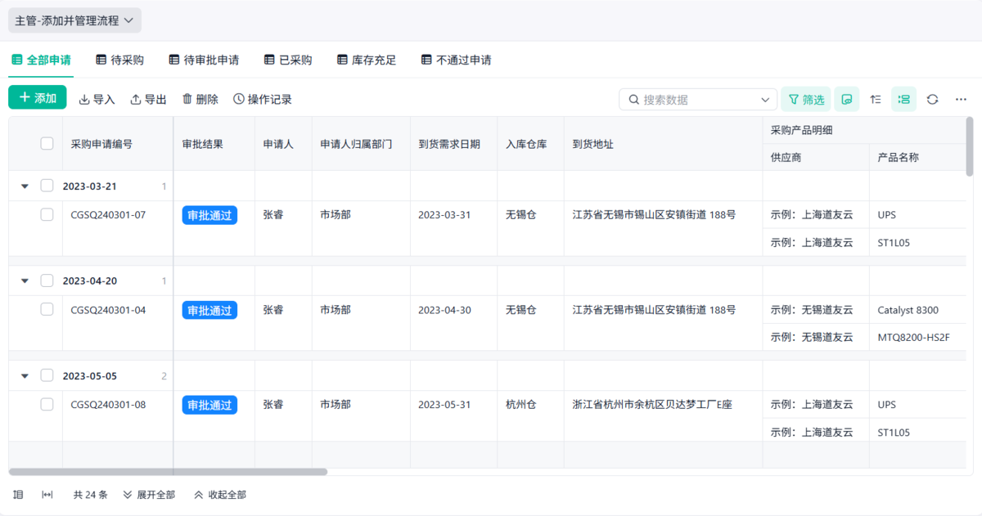Click the 待采购 tab table icon
The image size is (982, 516).
tap(101, 60)
